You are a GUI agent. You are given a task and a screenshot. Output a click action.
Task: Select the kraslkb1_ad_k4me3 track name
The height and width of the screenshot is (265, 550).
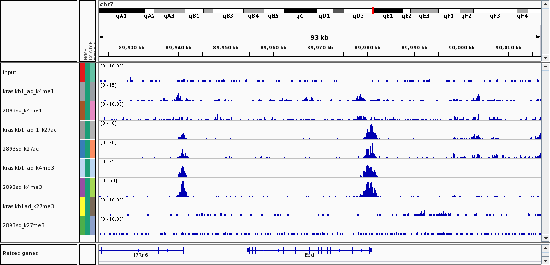(x=28, y=168)
